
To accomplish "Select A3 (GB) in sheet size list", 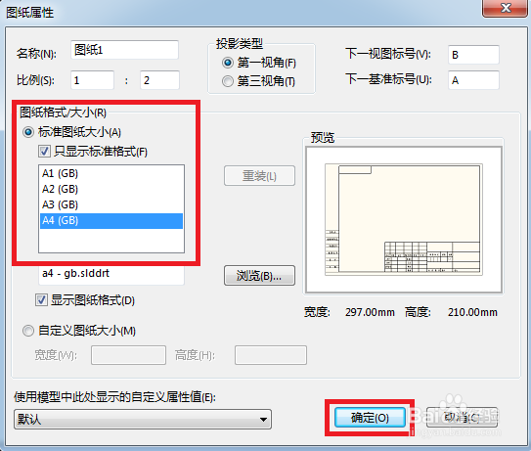I will (111, 205).
